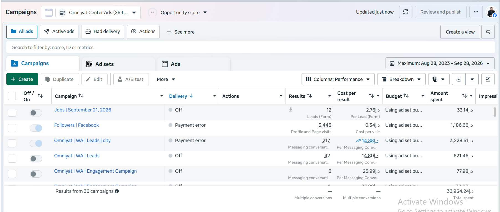This screenshot has width=500, height=212.
Task: Click the Delivery sort down arrow
Action: pyautogui.click(x=191, y=96)
